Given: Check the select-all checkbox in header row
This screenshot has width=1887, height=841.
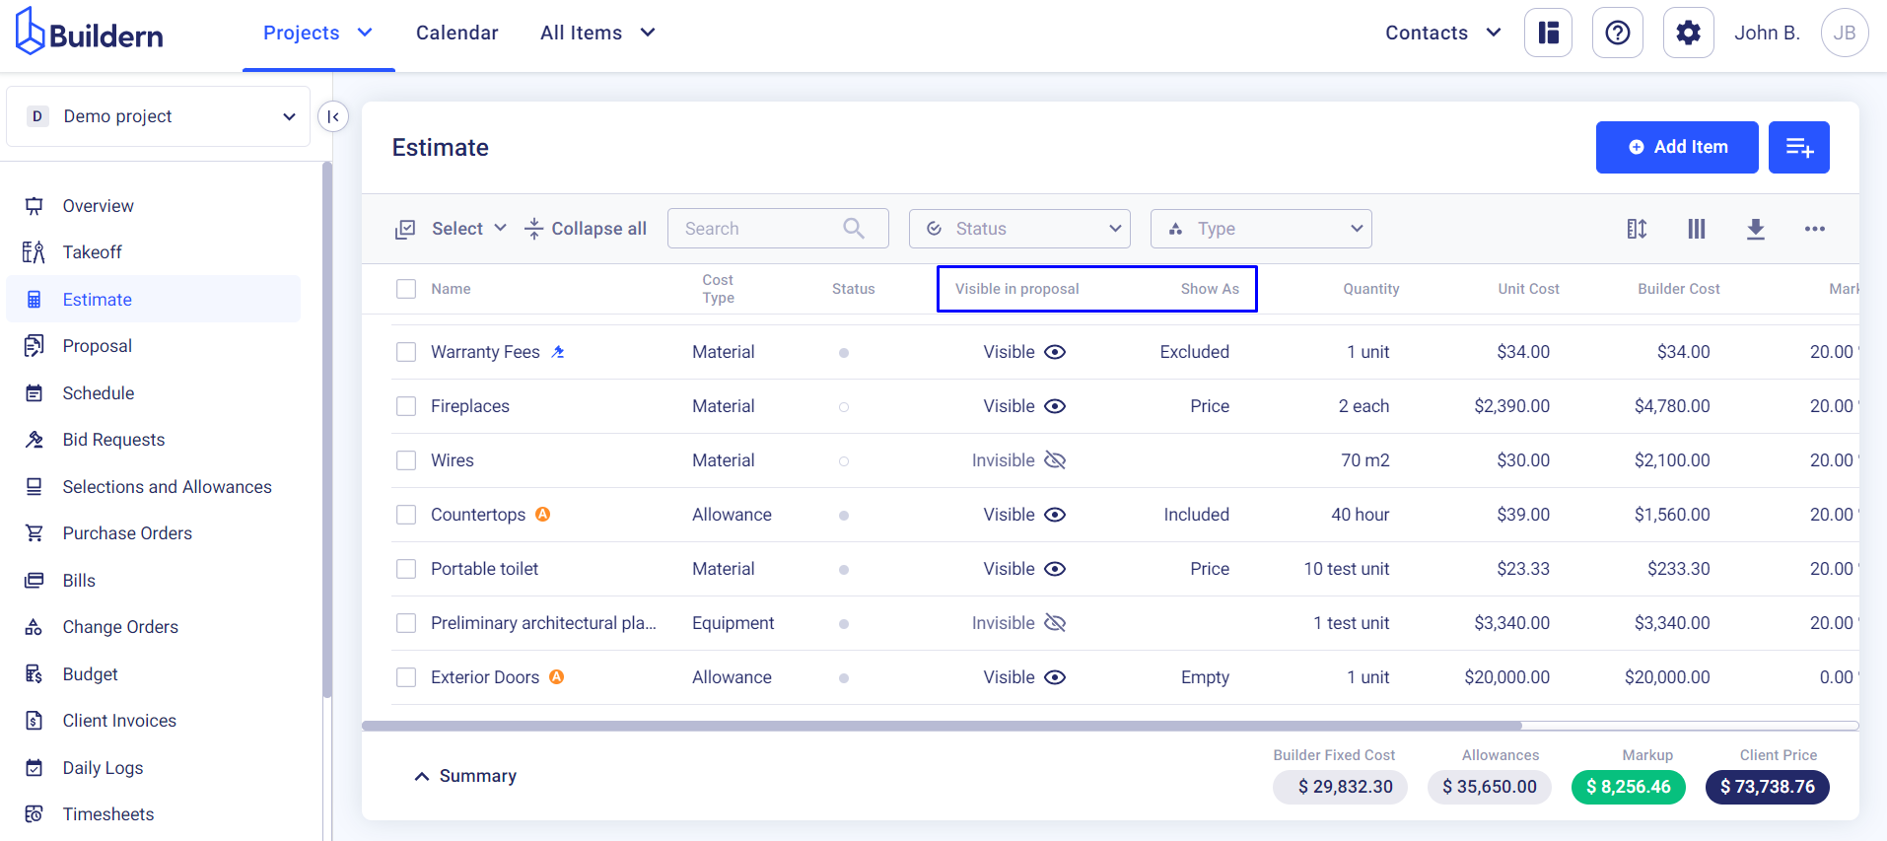Looking at the screenshot, I should [406, 289].
